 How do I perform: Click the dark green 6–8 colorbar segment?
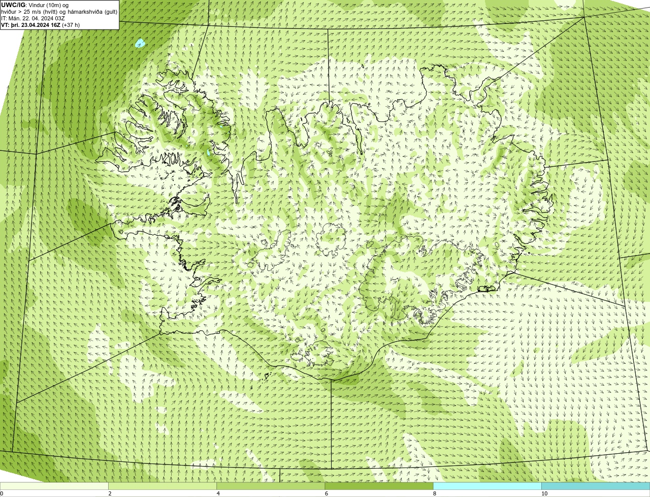[379, 486]
